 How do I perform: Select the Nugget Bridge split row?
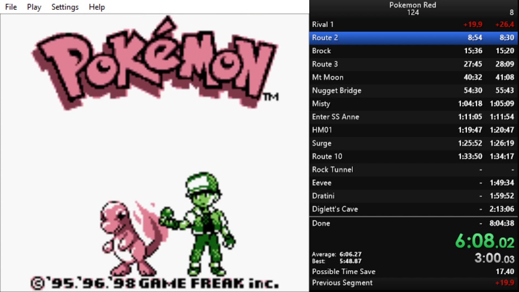click(x=414, y=90)
